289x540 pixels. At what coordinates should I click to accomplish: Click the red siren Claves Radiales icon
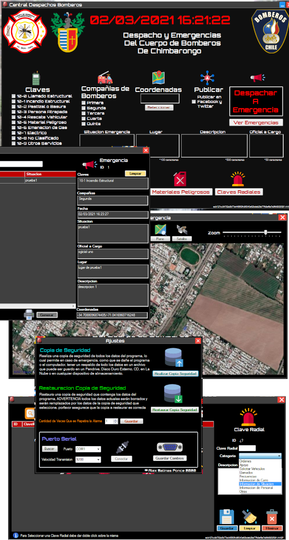(238, 179)
